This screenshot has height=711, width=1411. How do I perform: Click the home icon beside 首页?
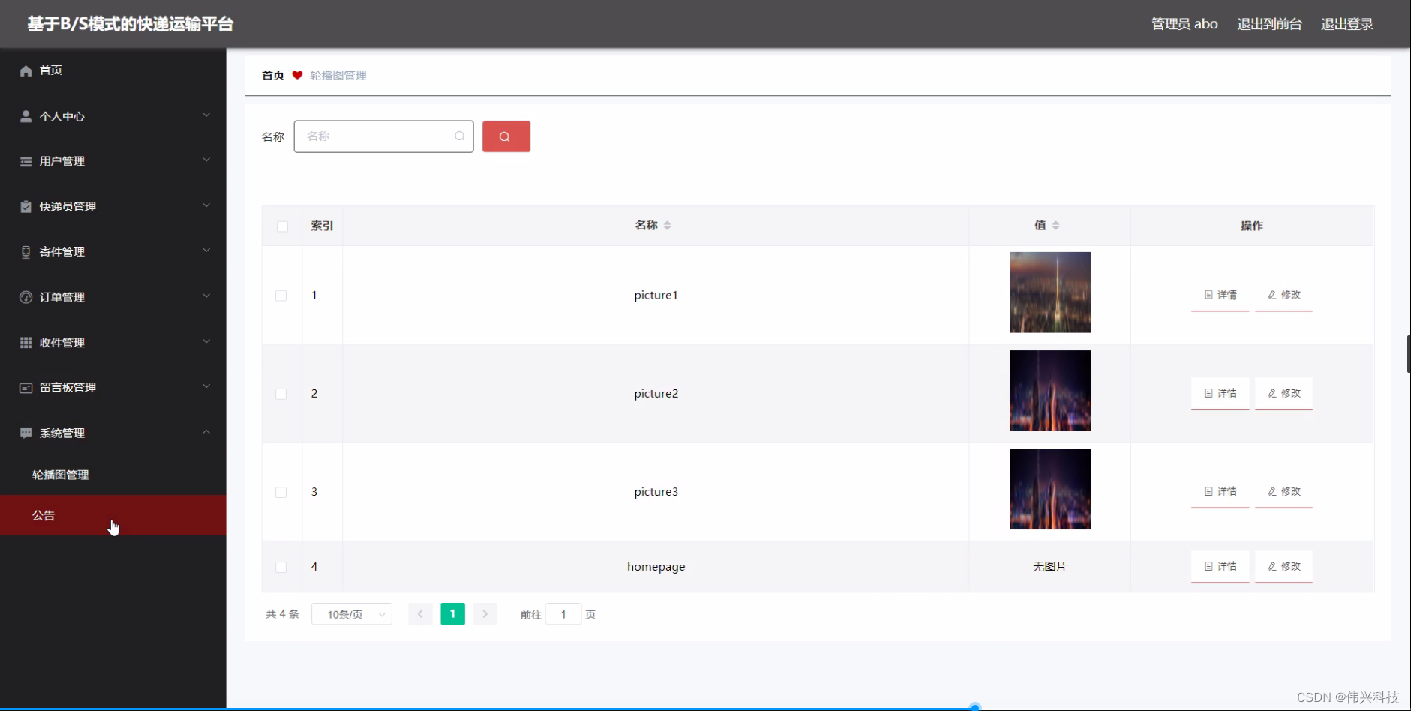pos(25,70)
